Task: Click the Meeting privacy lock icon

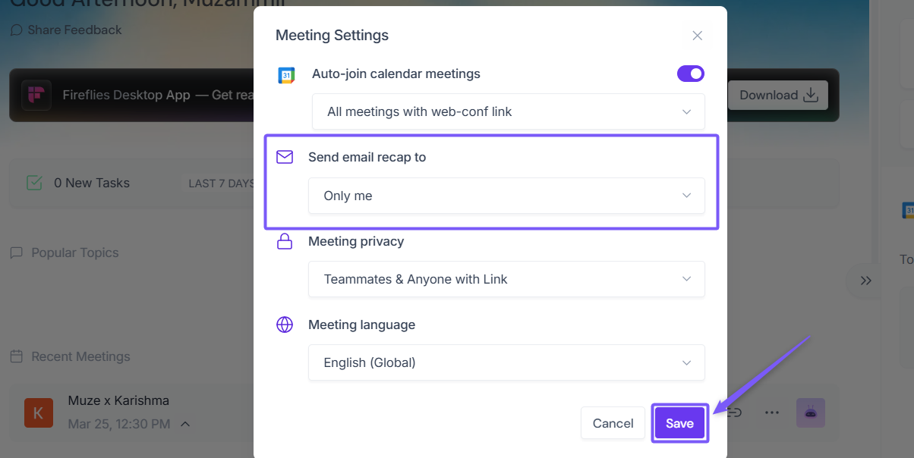Action: [x=285, y=241]
